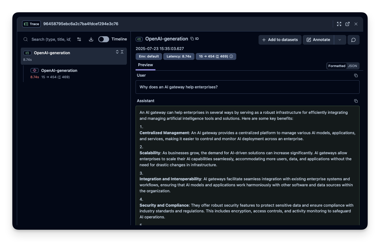The height and width of the screenshot is (242, 380).
Task: Focus the trace search input field
Action: (51, 39)
